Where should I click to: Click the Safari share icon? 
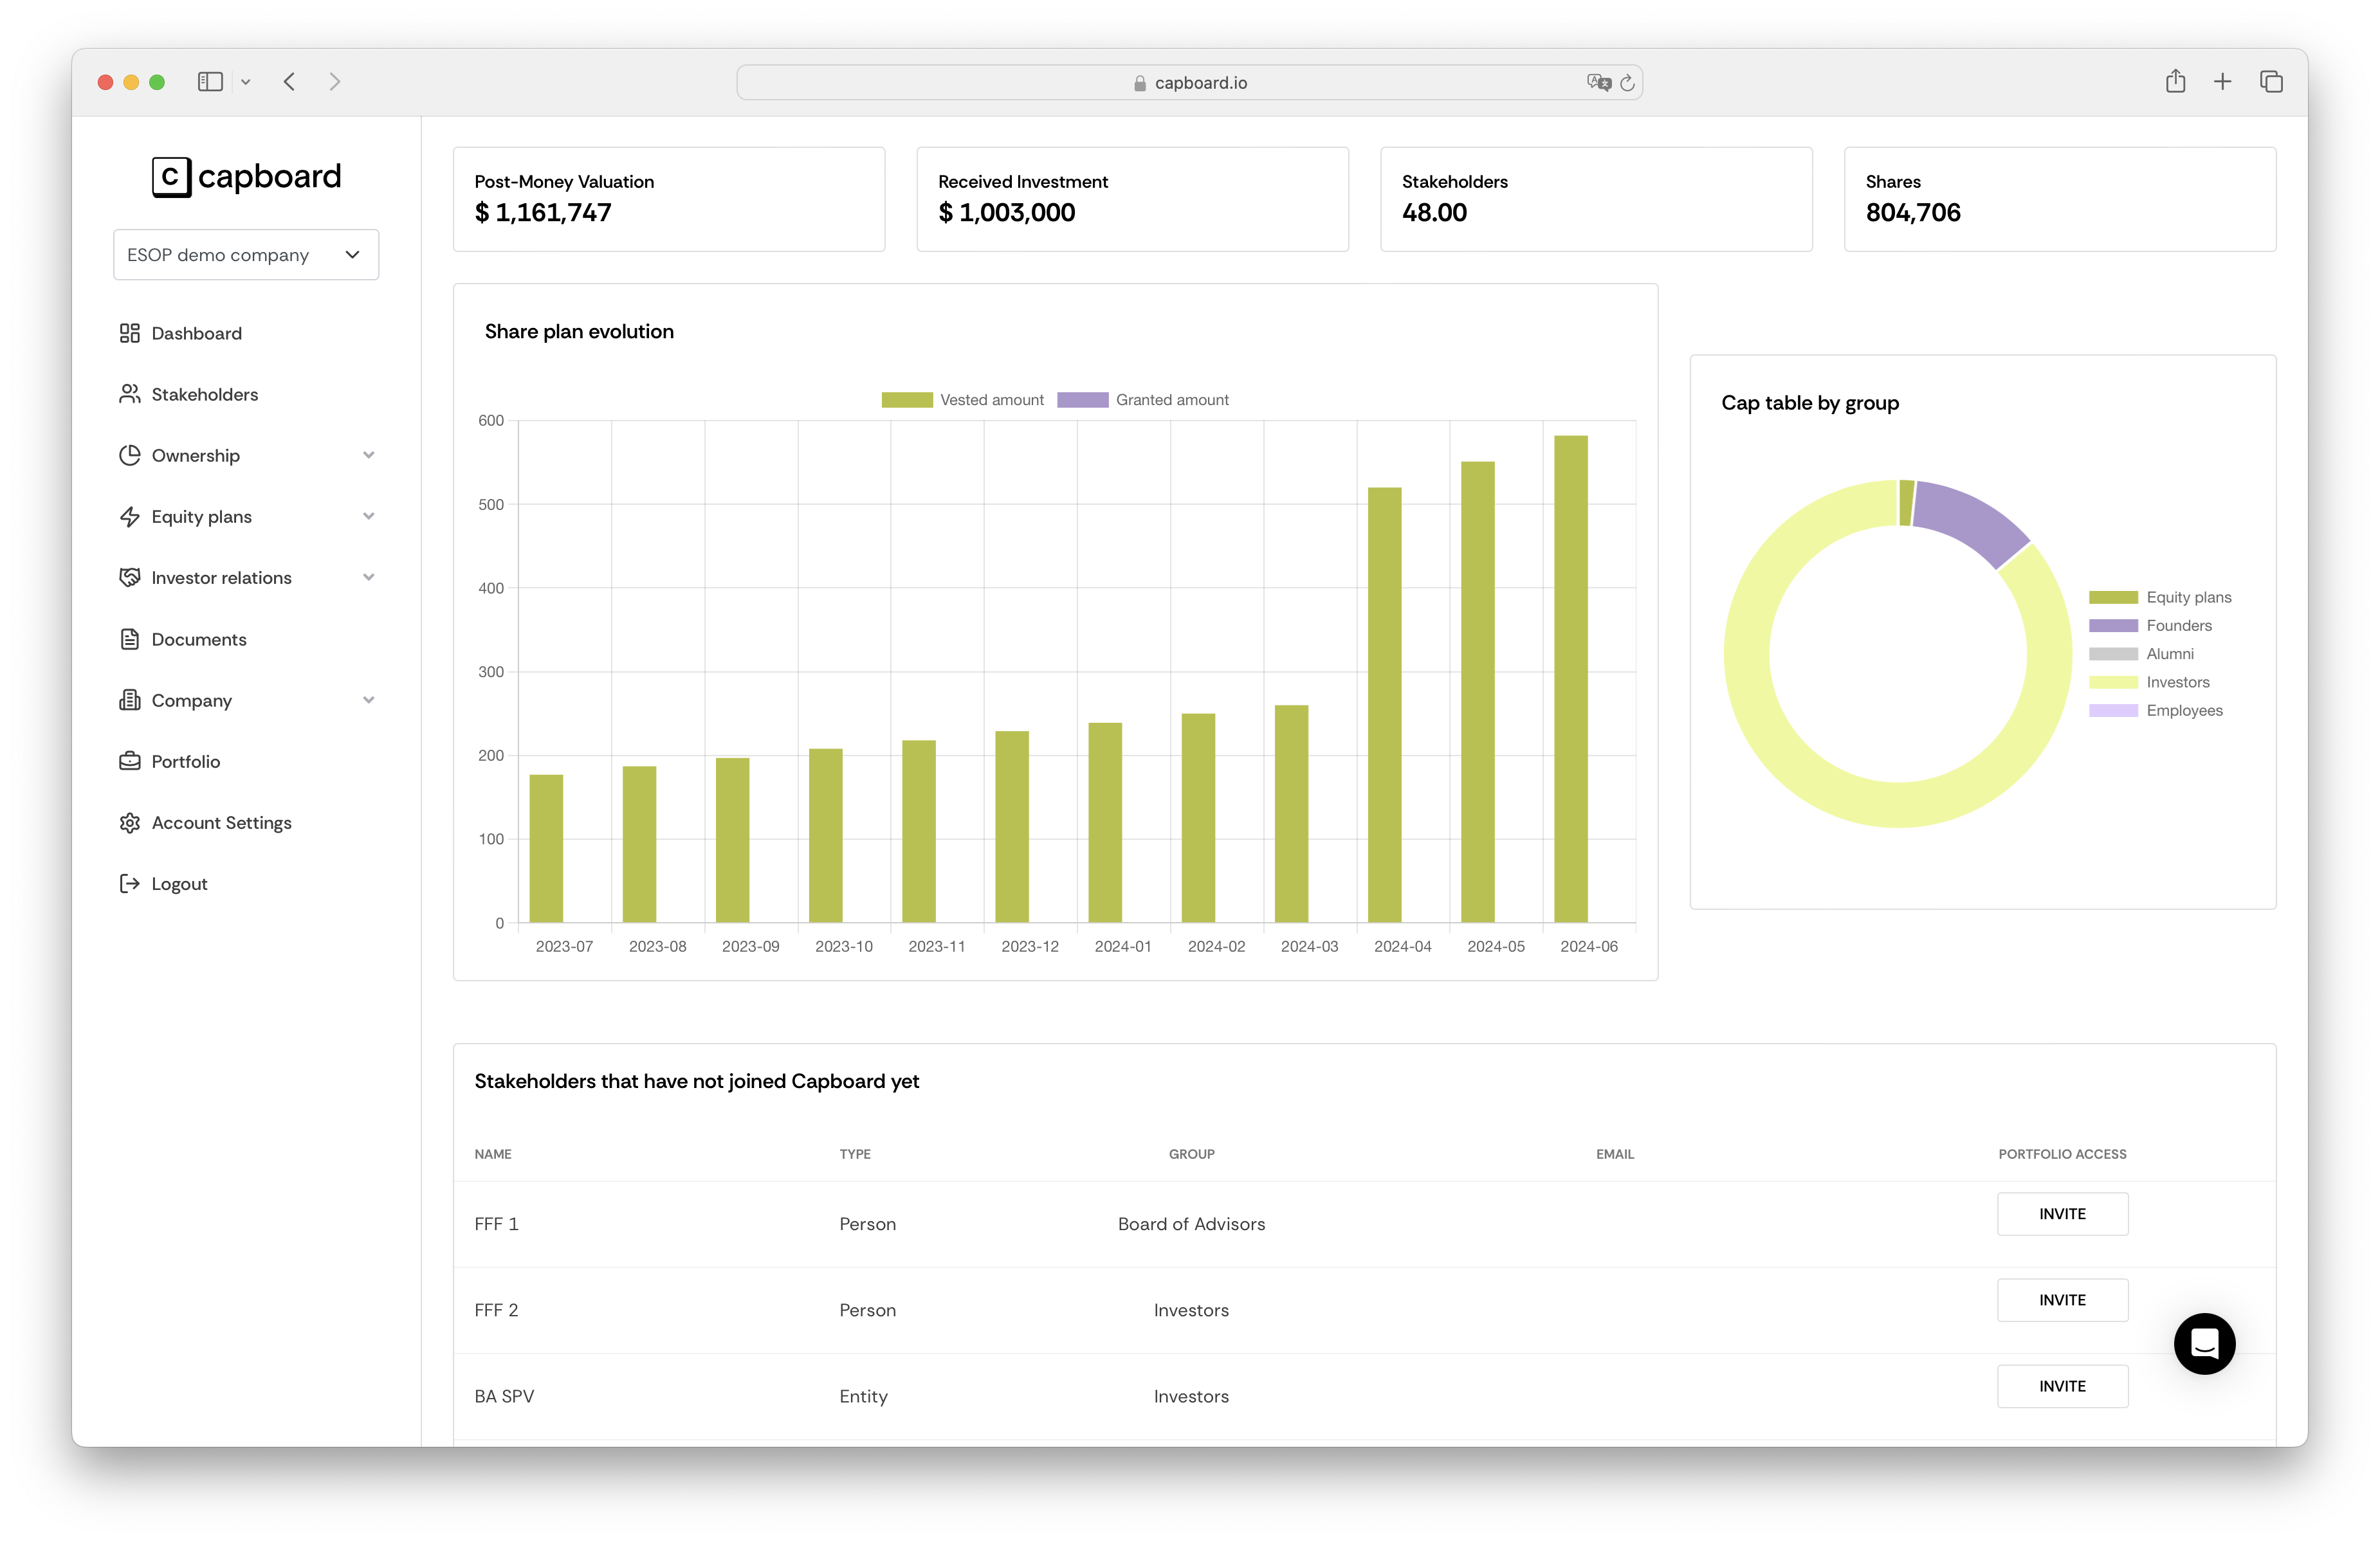(2175, 81)
